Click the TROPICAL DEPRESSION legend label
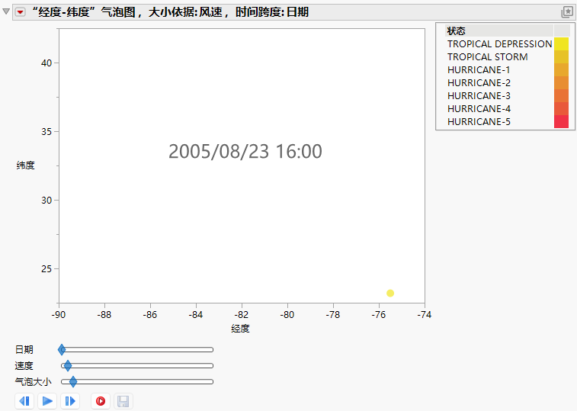The image size is (577, 411). pos(500,43)
